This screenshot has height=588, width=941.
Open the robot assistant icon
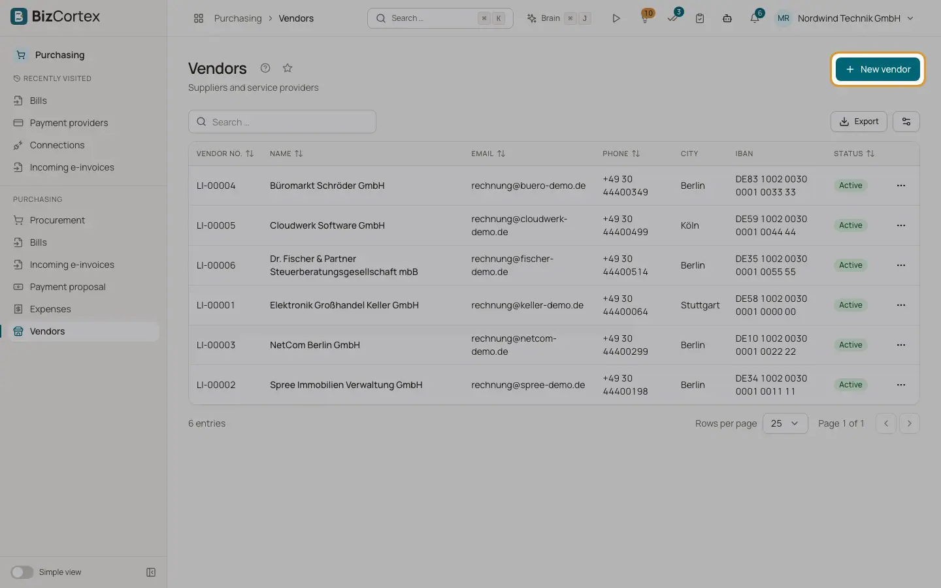[727, 18]
